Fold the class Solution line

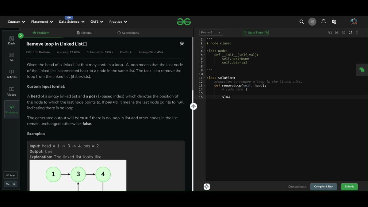click(204, 78)
